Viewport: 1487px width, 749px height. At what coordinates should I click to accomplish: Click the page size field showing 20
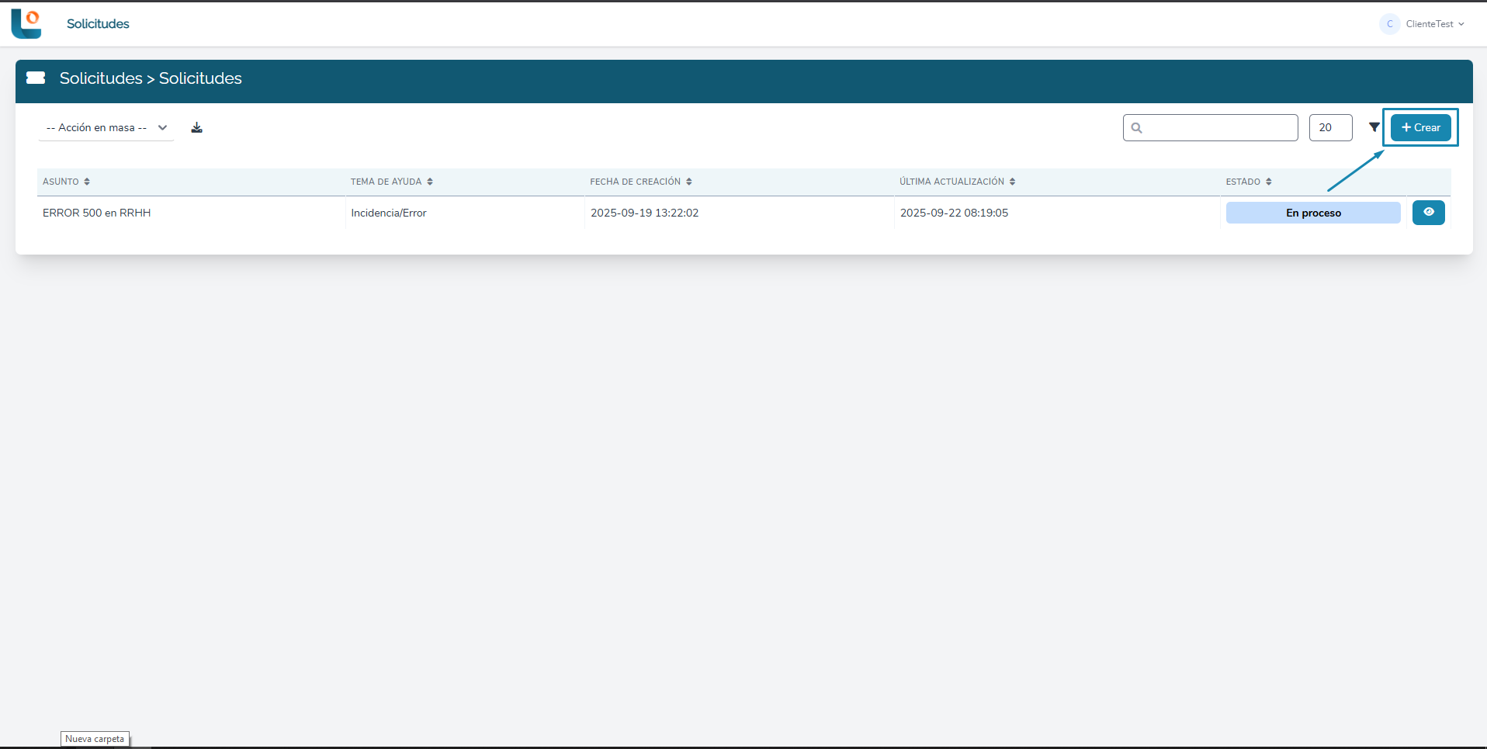tap(1330, 127)
